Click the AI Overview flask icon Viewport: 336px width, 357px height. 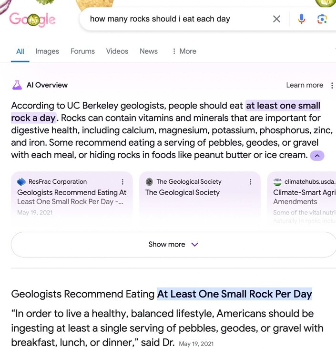17,85
